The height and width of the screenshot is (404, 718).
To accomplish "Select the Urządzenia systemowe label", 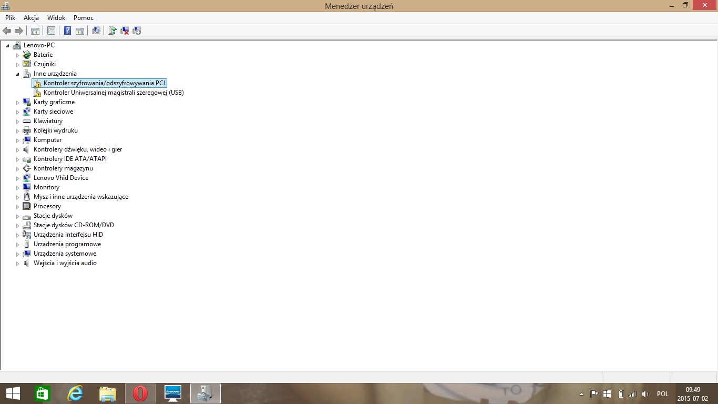I will click(x=65, y=254).
